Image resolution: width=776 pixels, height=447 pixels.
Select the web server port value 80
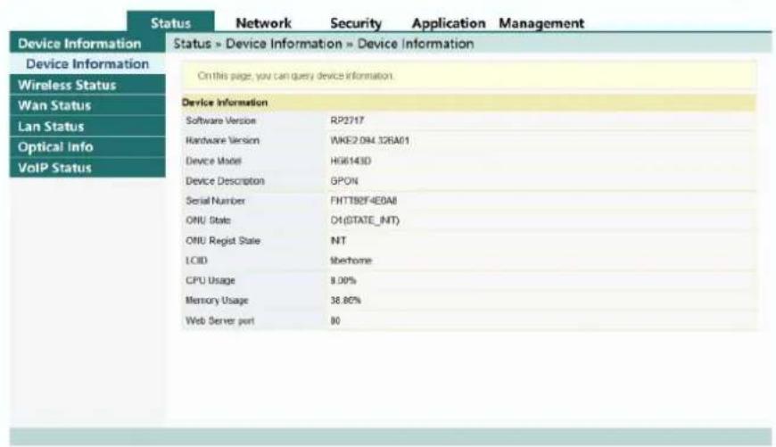pos(335,321)
